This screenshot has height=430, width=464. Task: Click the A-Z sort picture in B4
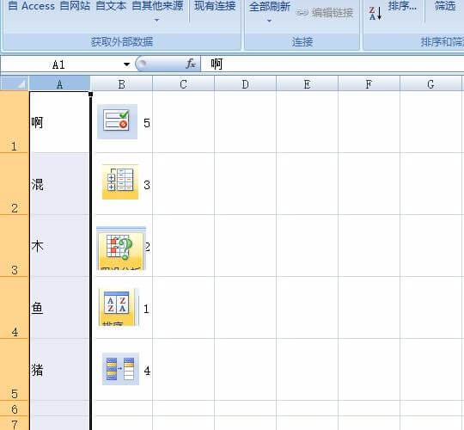(x=119, y=307)
